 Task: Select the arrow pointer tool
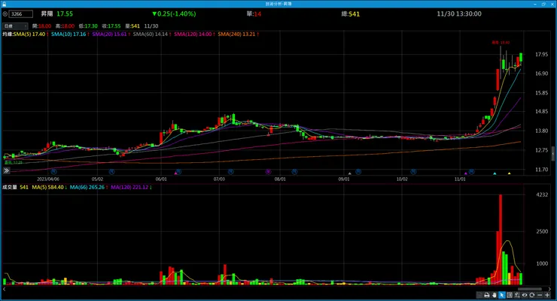click(x=501, y=295)
